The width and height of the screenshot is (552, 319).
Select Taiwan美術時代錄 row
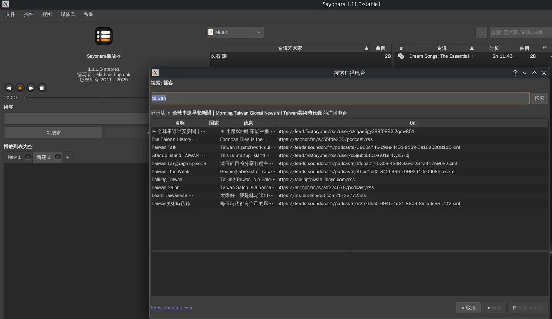click(349, 203)
